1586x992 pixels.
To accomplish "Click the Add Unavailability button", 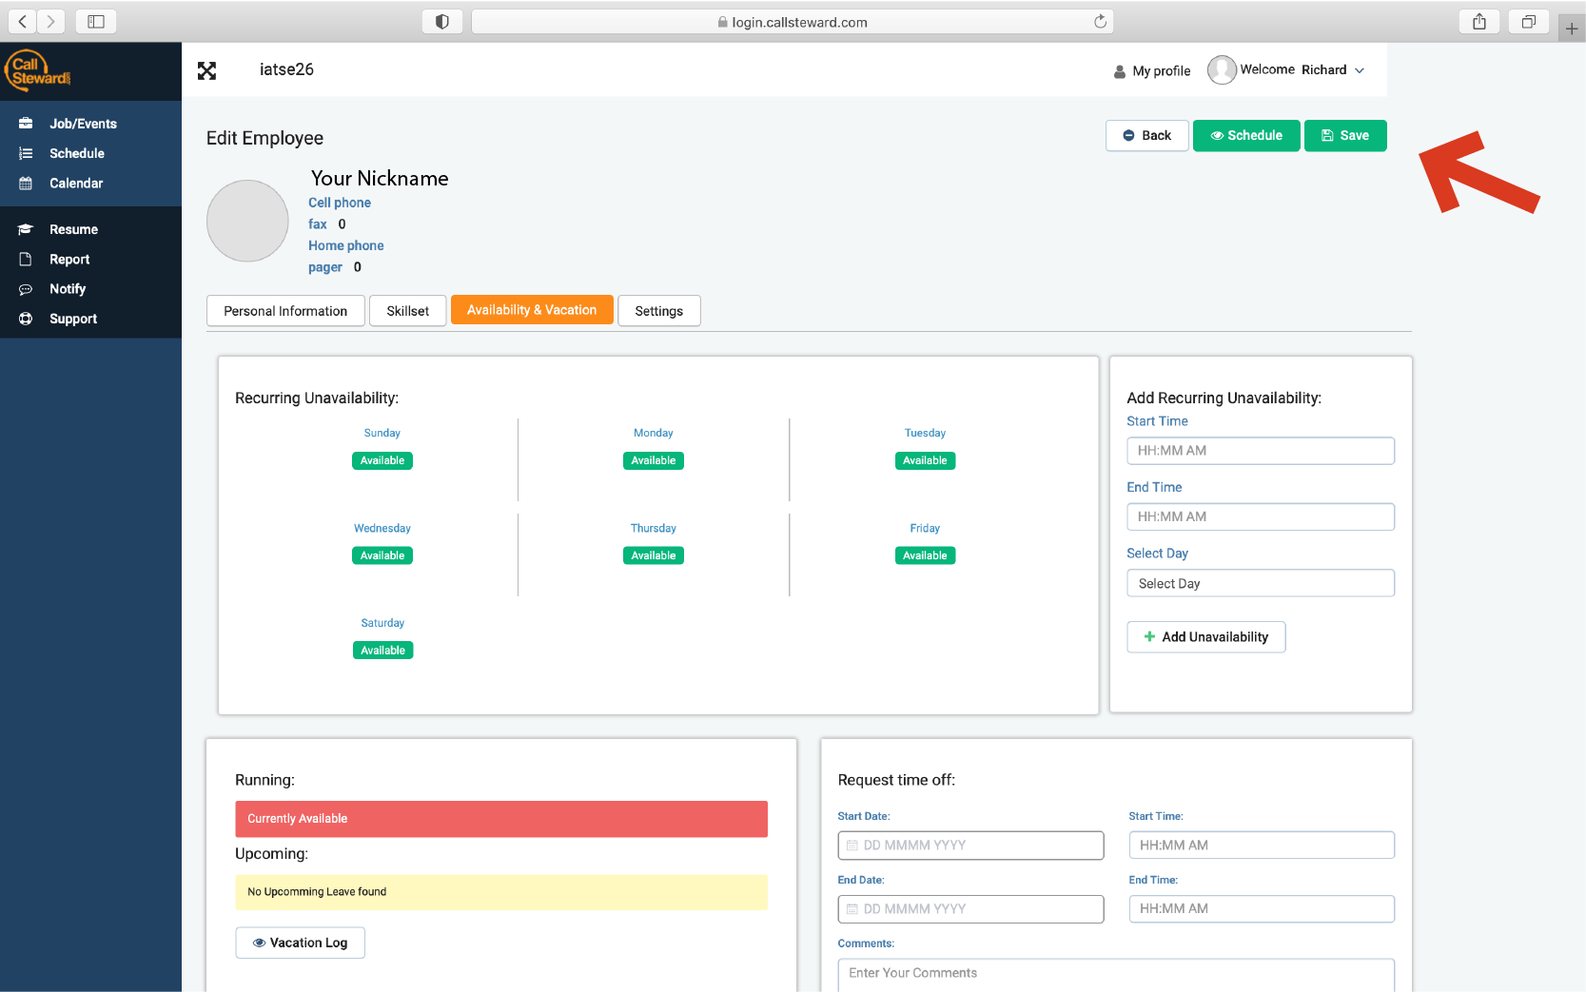I will click(x=1205, y=637).
